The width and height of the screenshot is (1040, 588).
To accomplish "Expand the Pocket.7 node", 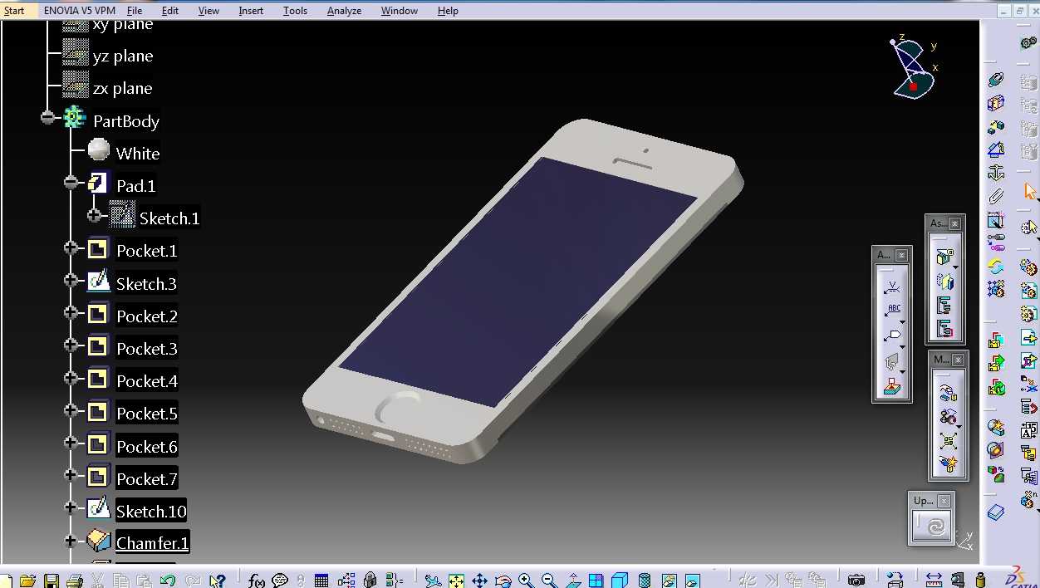I will [x=71, y=476].
